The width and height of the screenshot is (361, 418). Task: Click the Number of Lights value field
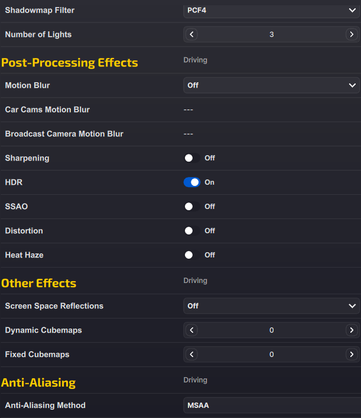271,34
